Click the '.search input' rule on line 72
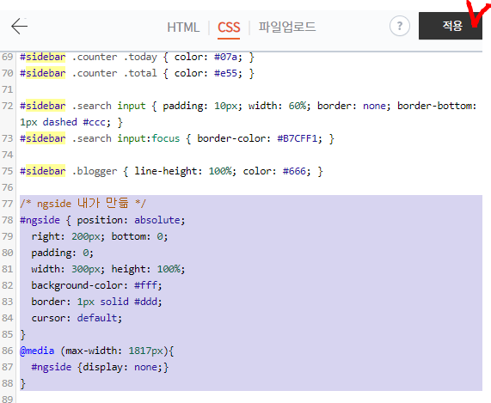The height and width of the screenshot is (403, 491). tap(248, 114)
